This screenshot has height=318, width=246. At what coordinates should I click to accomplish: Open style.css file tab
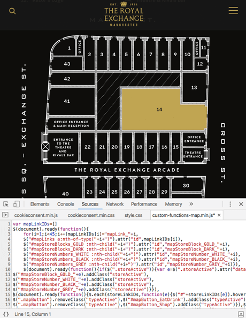coord(133,215)
